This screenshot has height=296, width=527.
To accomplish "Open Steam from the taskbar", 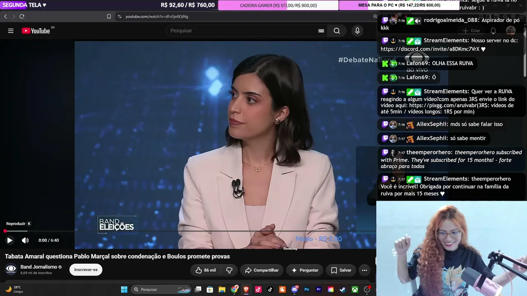I will [x=343, y=289].
